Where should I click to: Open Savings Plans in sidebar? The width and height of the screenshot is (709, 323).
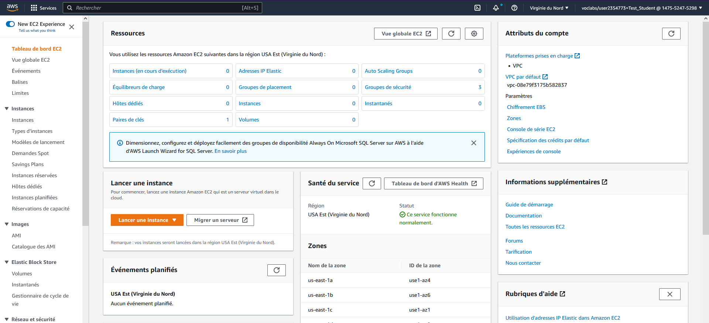(x=28, y=164)
